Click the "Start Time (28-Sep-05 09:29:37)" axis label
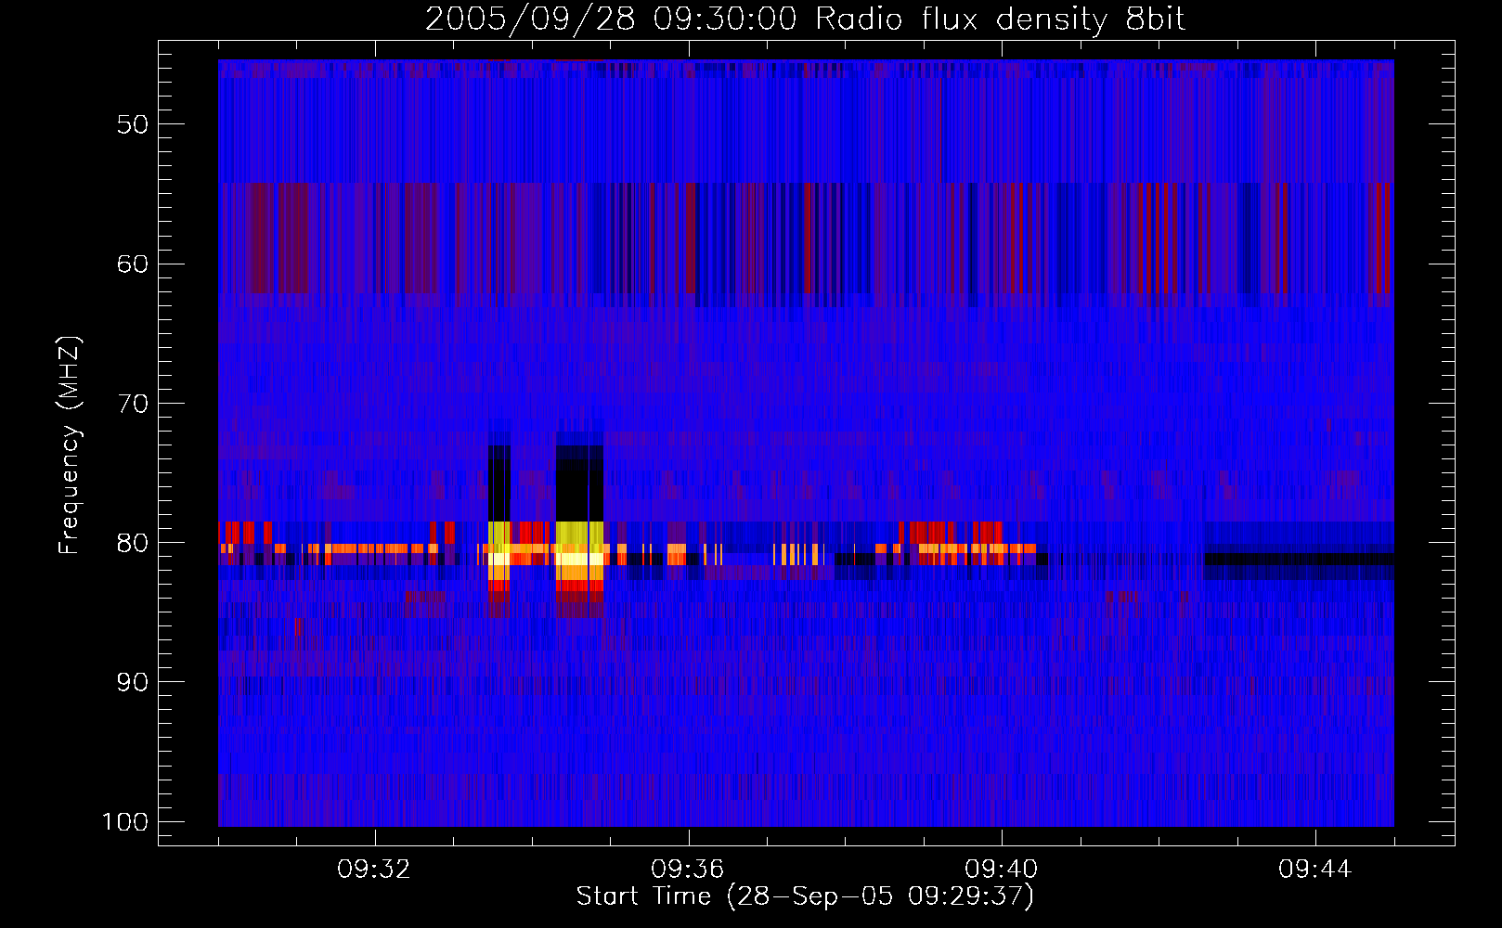The width and height of the screenshot is (1502, 928). [x=805, y=896]
